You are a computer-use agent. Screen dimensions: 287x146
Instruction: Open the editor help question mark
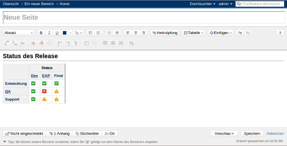point(280,33)
